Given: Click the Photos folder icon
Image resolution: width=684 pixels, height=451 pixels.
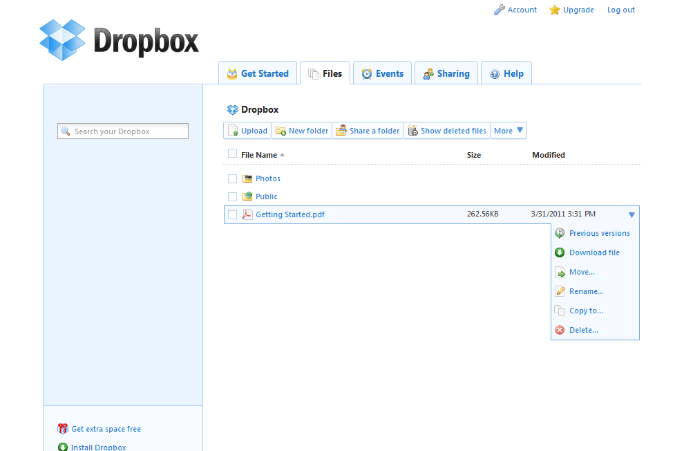Looking at the screenshot, I should pyautogui.click(x=247, y=178).
